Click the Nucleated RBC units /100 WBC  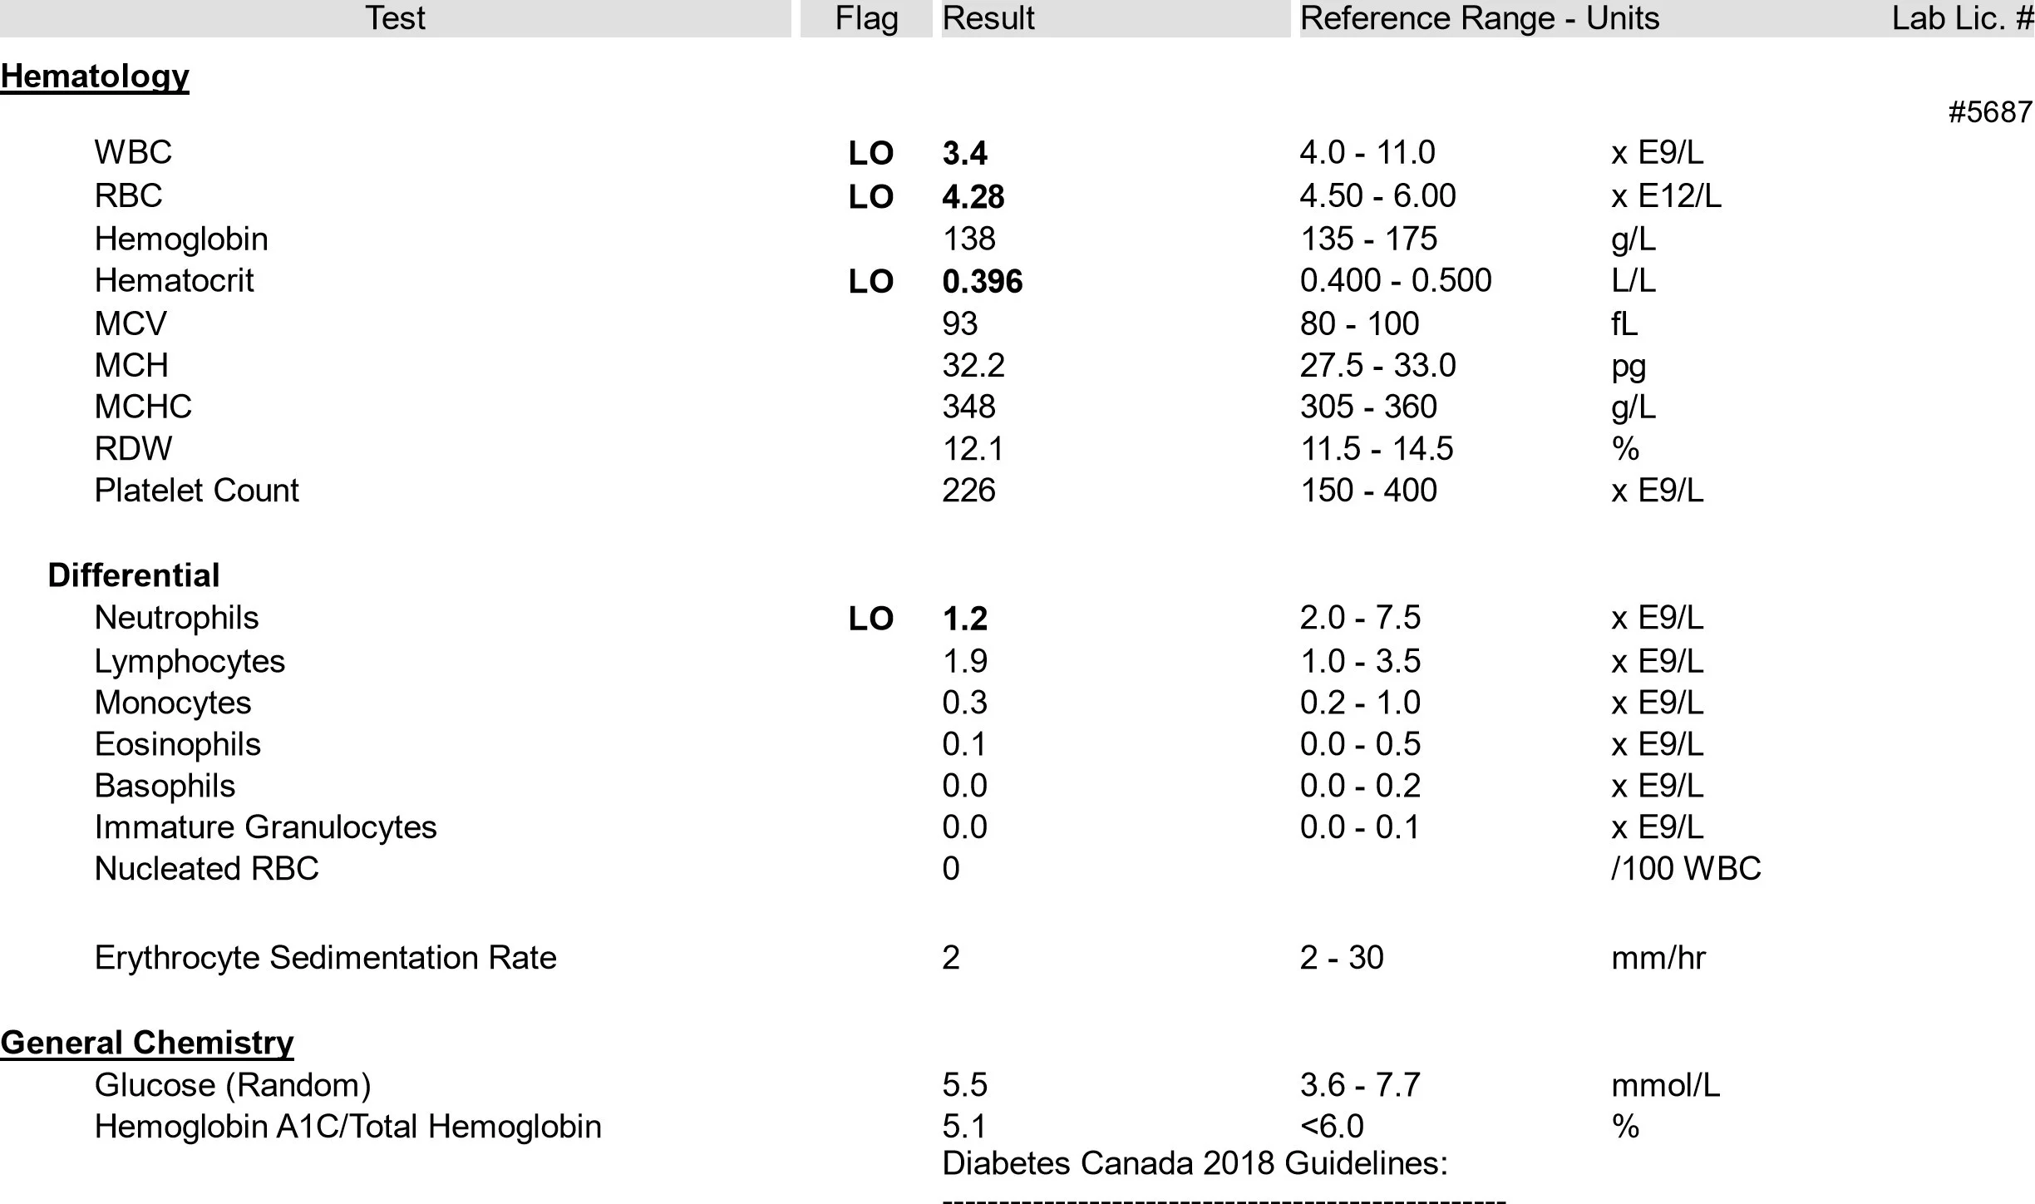1686,869
